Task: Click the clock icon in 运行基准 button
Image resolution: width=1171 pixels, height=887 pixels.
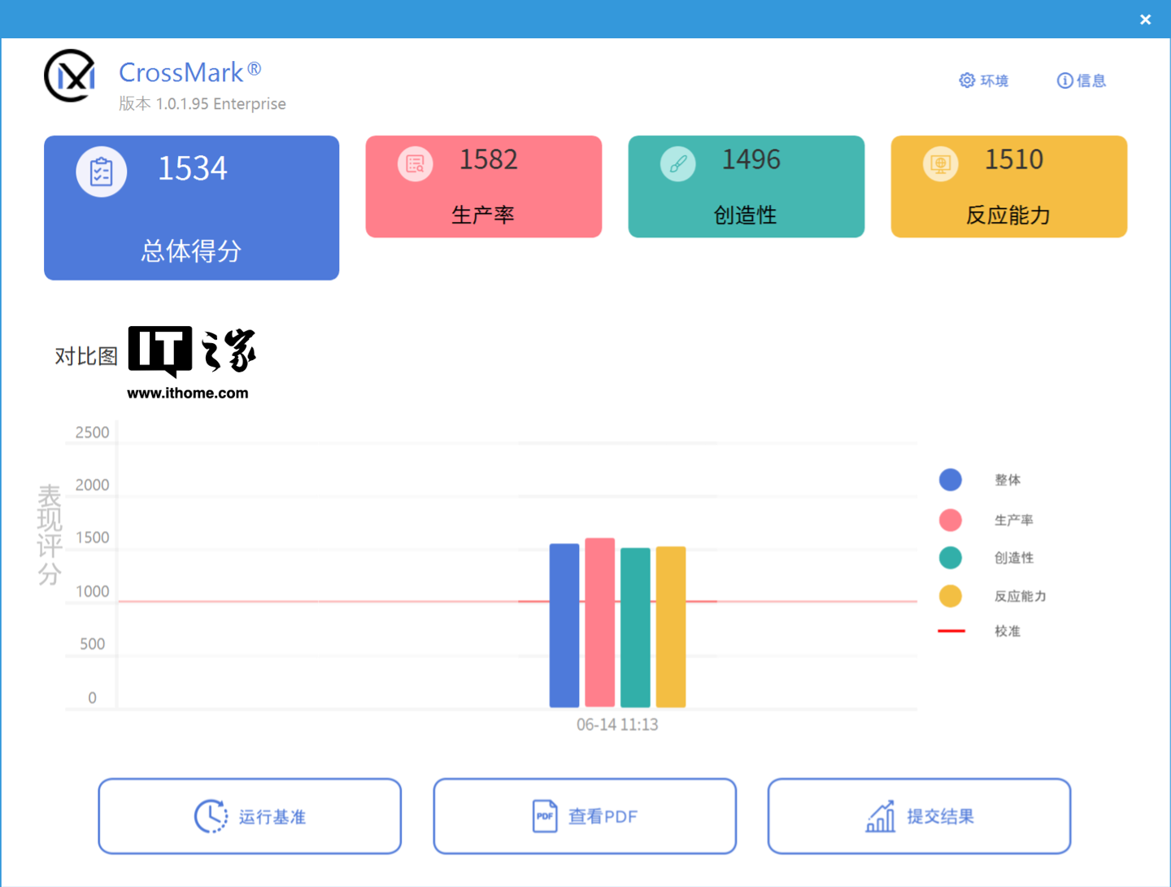Action: 211,816
